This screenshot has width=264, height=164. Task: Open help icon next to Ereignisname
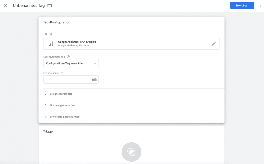tap(62, 73)
